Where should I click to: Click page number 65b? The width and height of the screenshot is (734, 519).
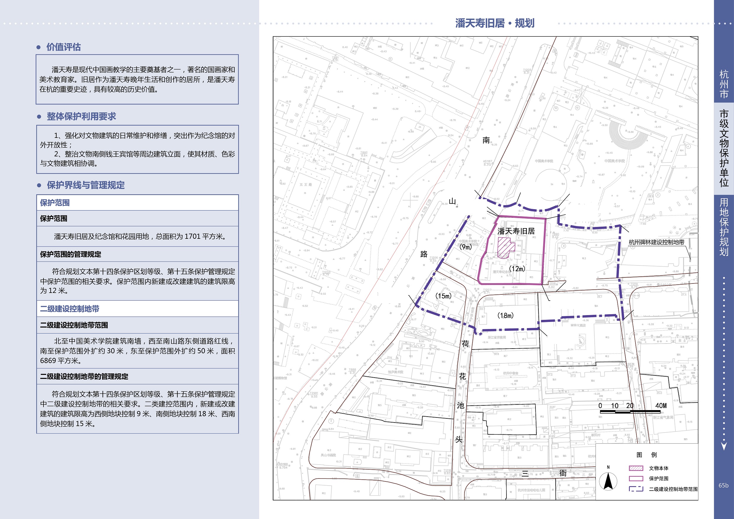(x=723, y=485)
